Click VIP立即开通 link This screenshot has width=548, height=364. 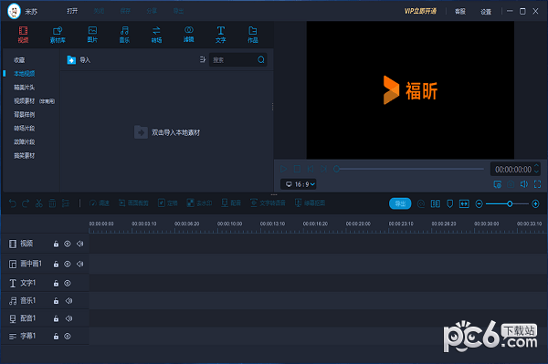(x=420, y=11)
